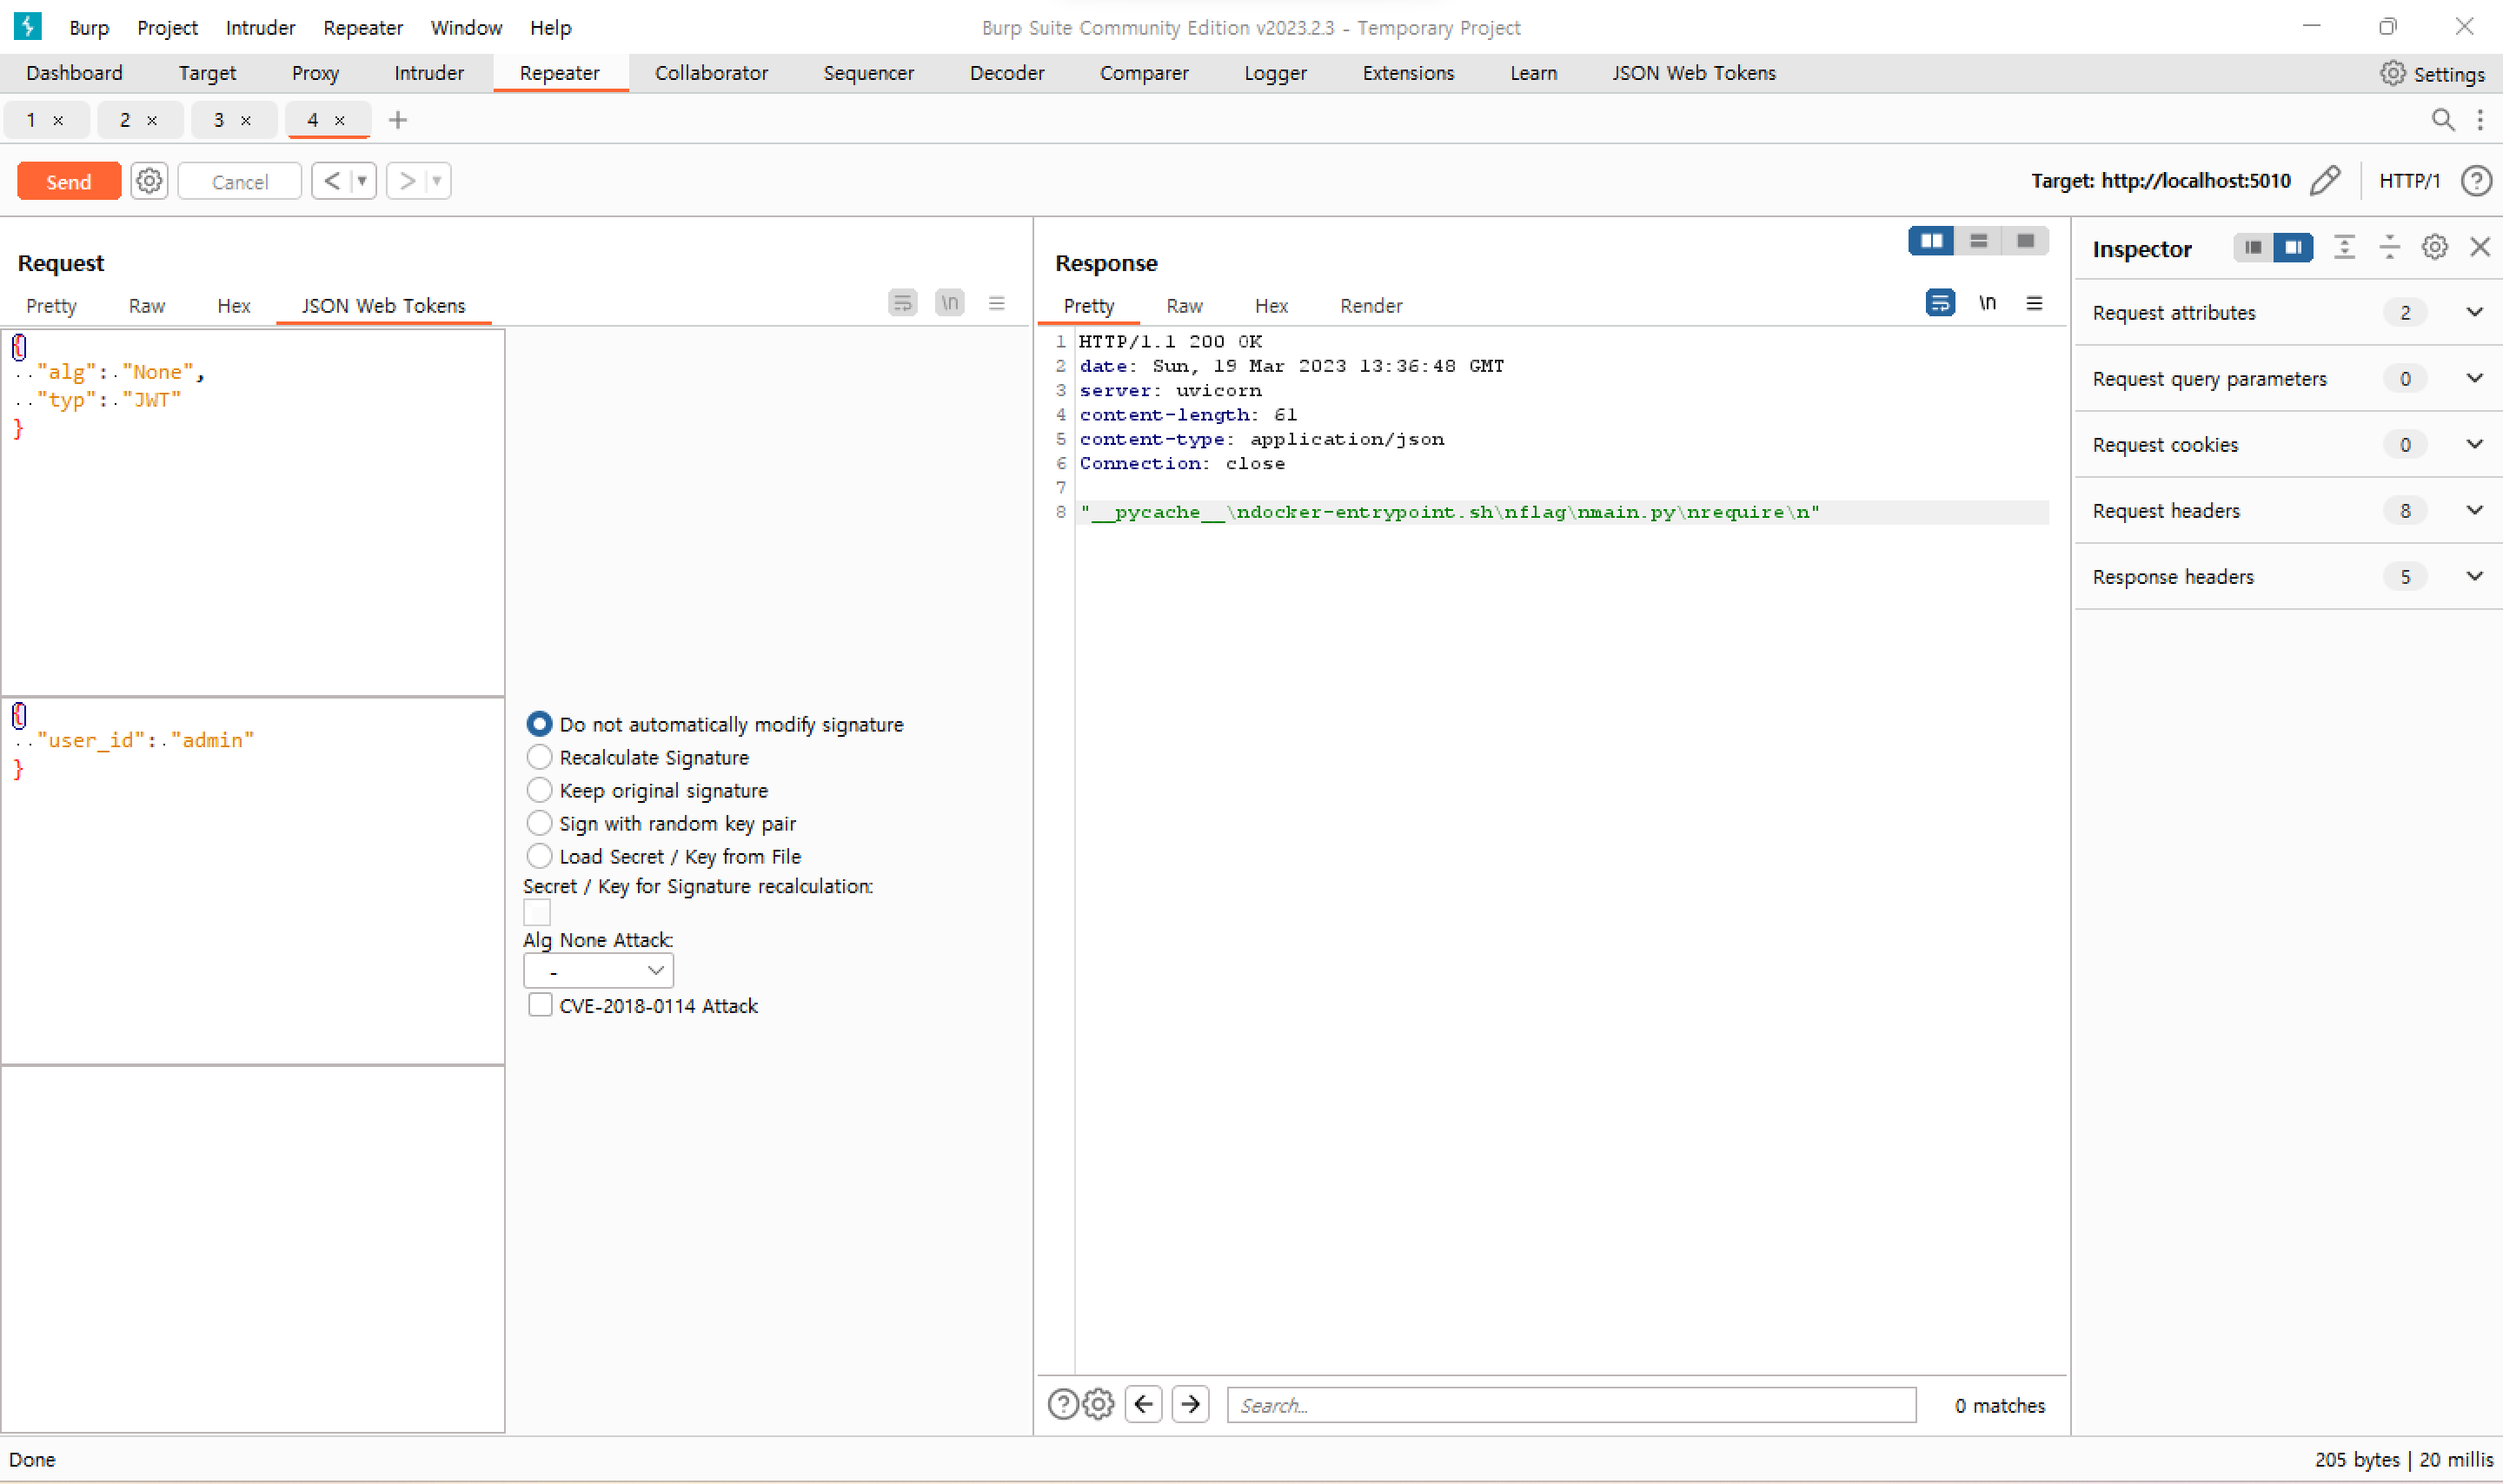Image resolution: width=2503 pixels, height=1484 pixels.
Task: Close Repeater tab 1
Action: 58,120
